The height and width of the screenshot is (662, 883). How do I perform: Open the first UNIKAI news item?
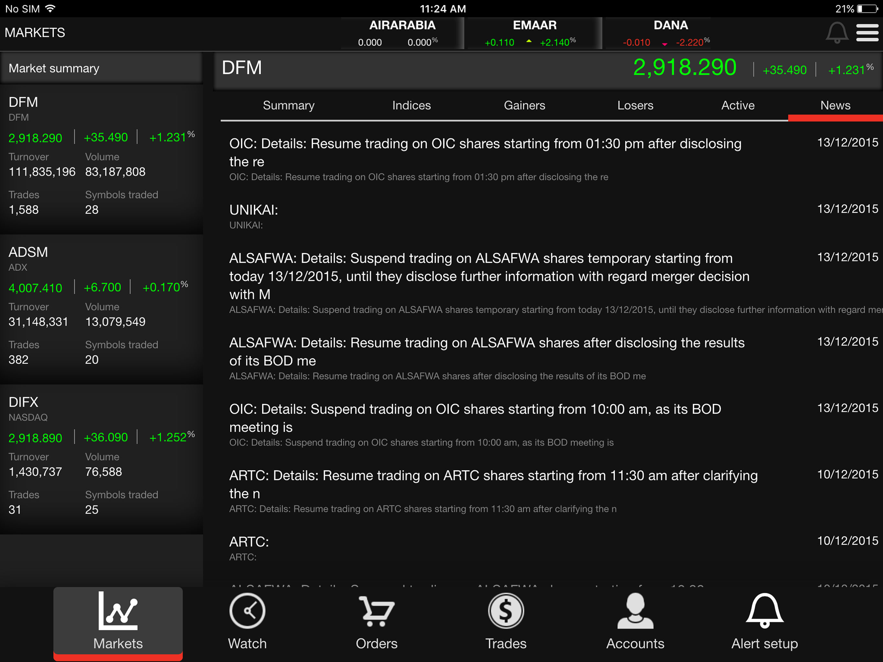pyautogui.click(x=552, y=217)
